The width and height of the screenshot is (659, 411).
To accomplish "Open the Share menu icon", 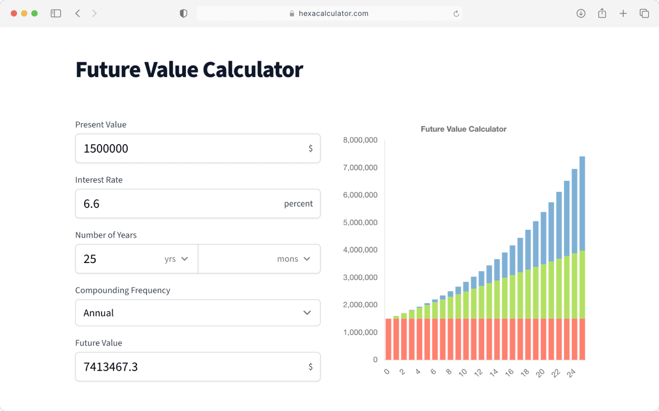I will coord(602,13).
